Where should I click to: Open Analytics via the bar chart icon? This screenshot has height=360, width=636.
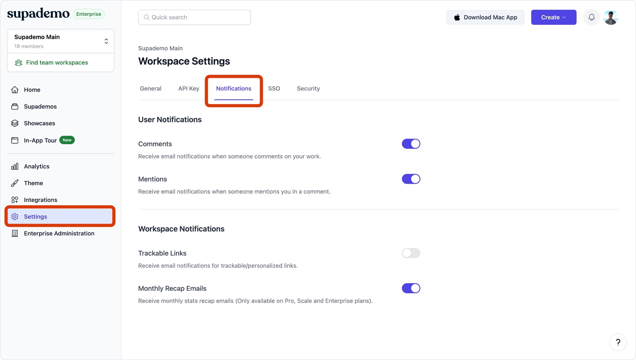pyautogui.click(x=15, y=166)
